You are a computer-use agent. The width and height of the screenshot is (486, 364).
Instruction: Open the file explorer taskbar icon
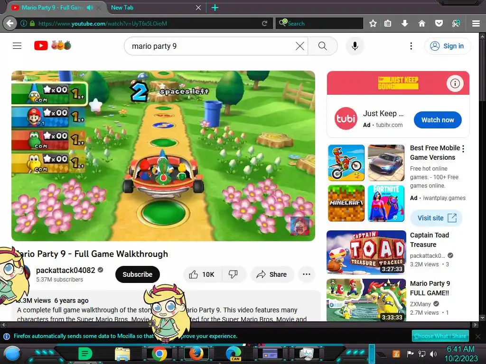point(122,354)
